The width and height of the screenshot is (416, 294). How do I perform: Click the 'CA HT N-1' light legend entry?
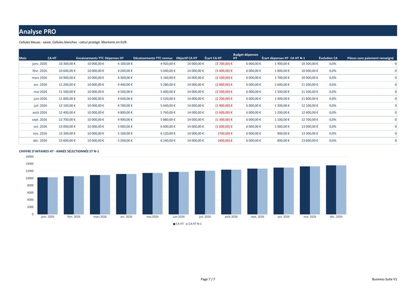(x=194, y=224)
